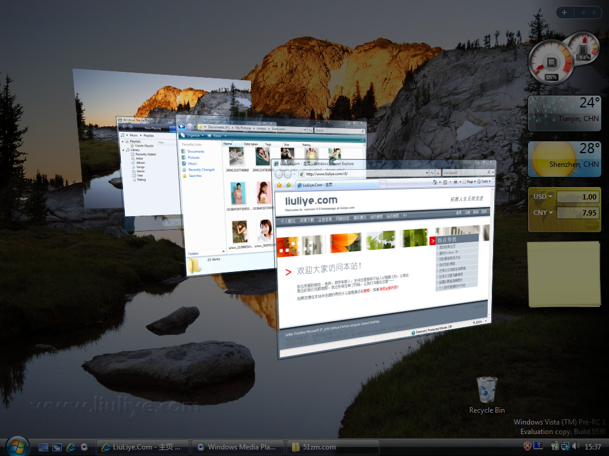Click the 欢迎大家访问本站 heading text

(x=329, y=268)
